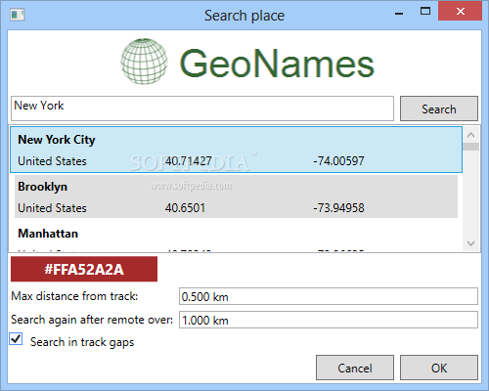Click latitude 40.71427 of New York City
Viewport: 489px width, 391px height.
coord(188,161)
